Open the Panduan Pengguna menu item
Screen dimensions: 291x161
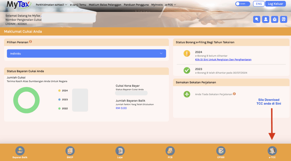point(136,5)
